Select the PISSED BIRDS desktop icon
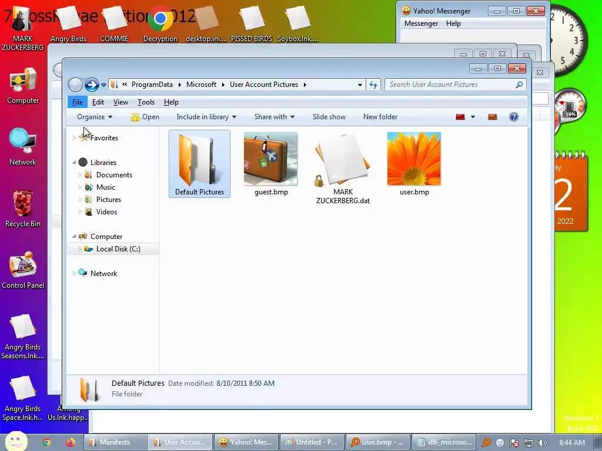Viewport: 602px width, 451px height. [x=252, y=23]
